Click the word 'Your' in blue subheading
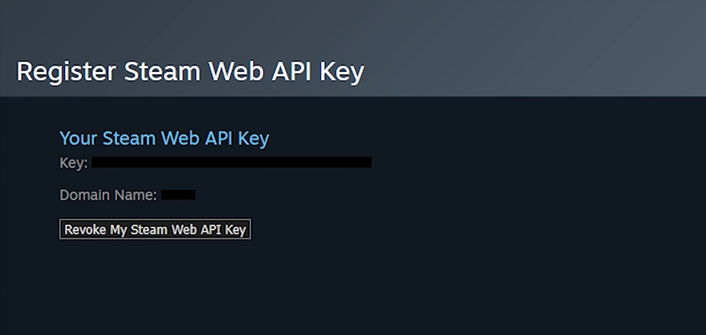 79,138
